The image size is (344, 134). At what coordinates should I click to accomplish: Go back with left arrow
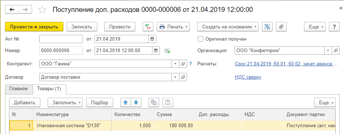click(x=12, y=10)
